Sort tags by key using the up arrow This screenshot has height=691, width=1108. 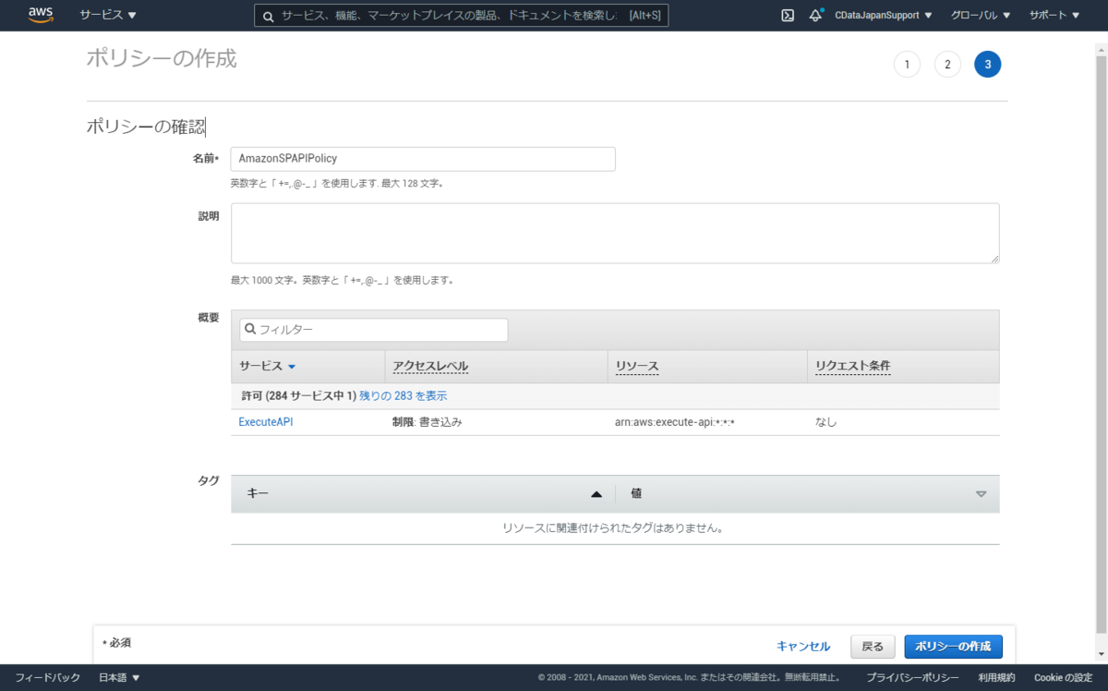coord(596,494)
